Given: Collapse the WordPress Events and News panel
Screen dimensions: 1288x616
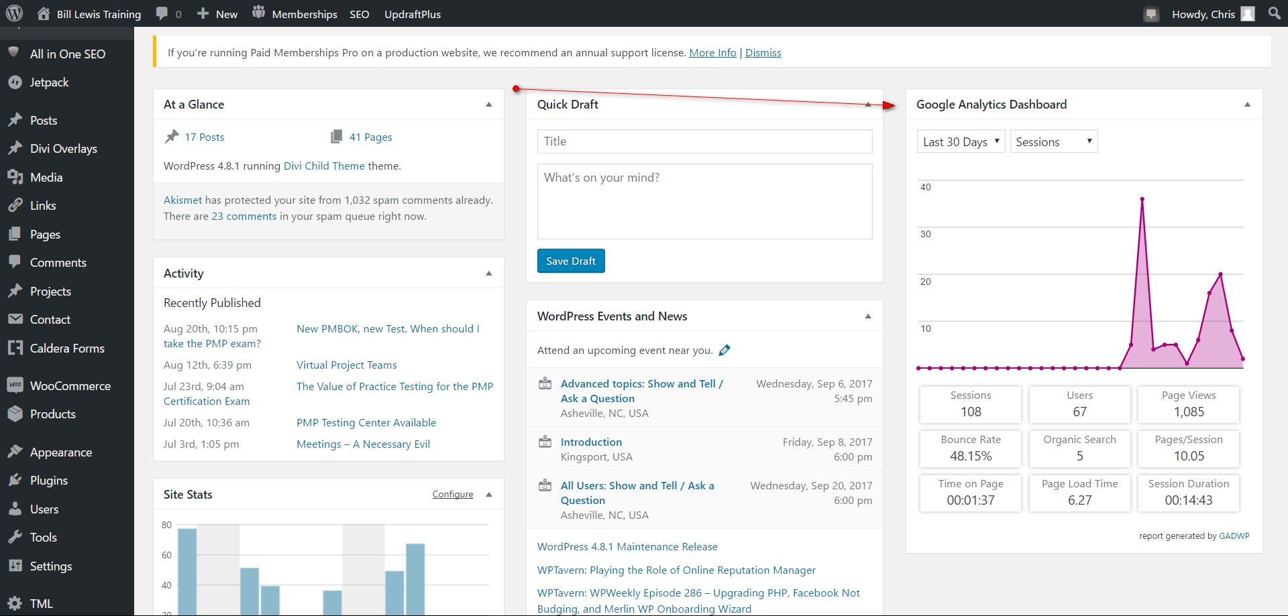Looking at the screenshot, I should (868, 316).
